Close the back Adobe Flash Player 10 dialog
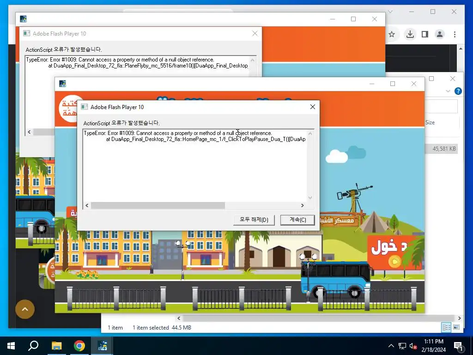The image size is (473, 355). (255, 33)
